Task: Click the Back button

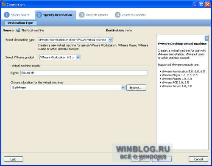Action: [x=141, y=159]
